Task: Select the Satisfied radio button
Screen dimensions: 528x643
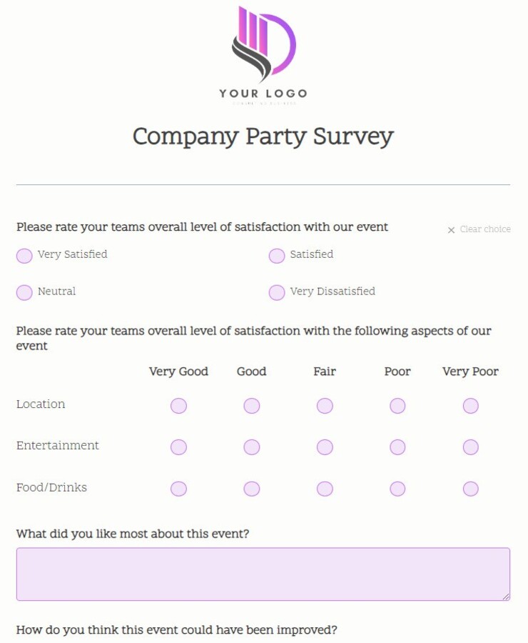Action: 276,256
